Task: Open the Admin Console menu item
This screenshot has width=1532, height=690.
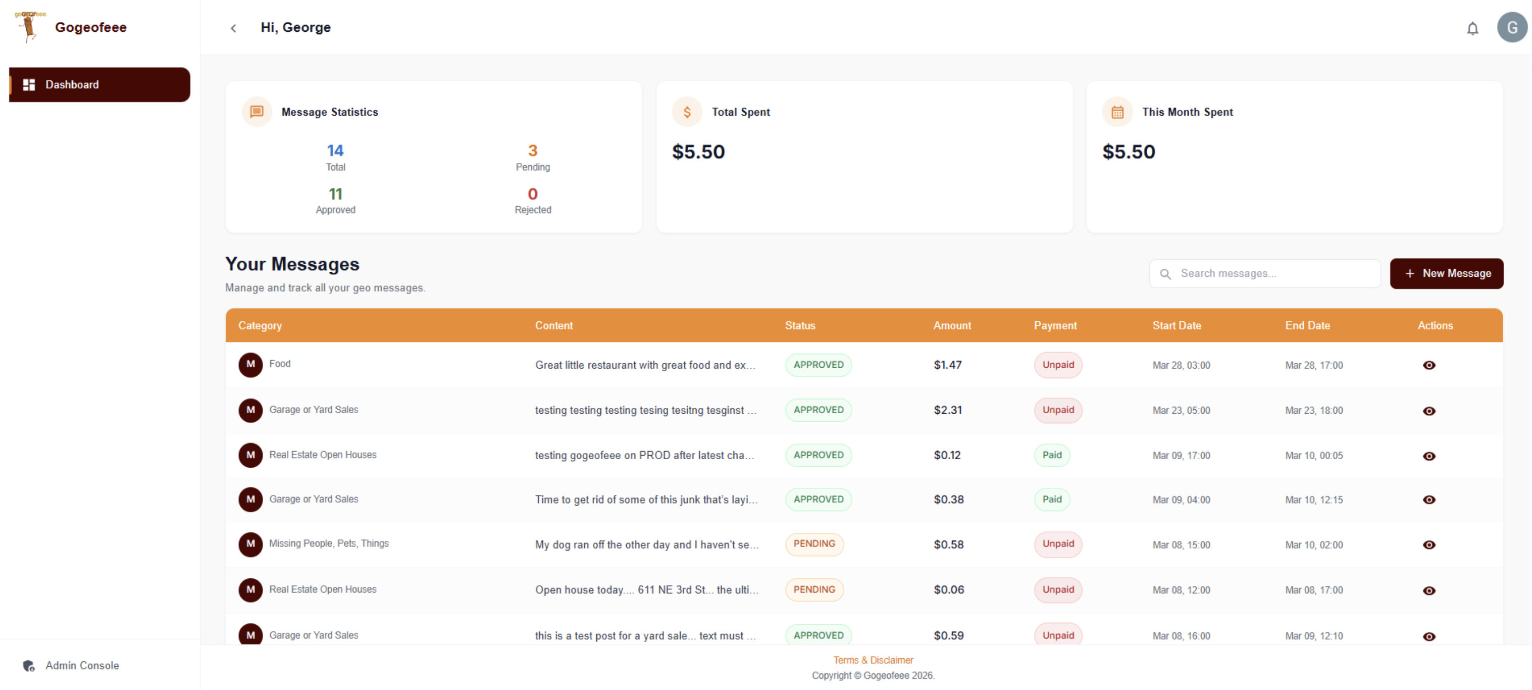Action: 82,665
